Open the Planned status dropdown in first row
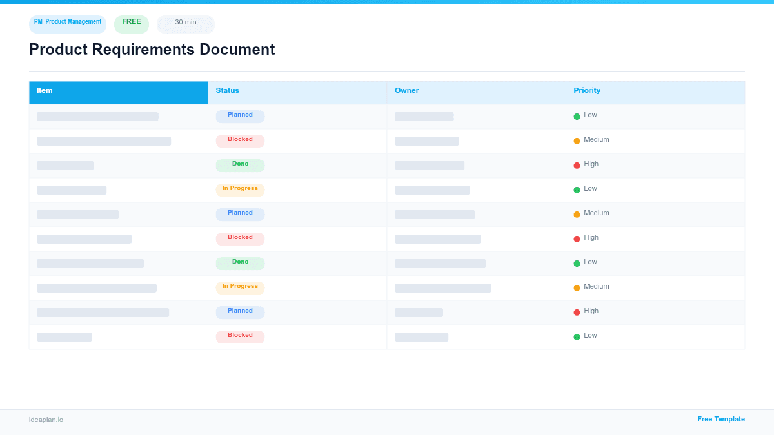 pos(240,115)
